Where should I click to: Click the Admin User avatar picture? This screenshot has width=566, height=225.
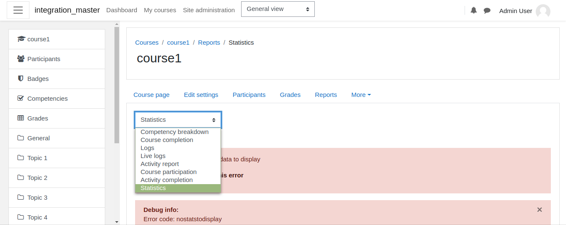coord(543,11)
